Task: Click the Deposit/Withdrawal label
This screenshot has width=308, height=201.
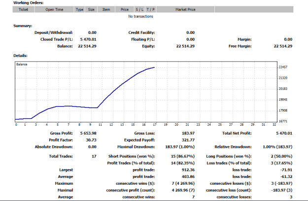Action: (54, 32)
